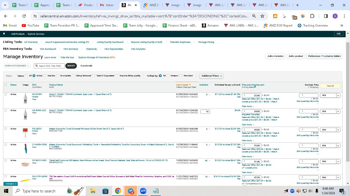Click the Mobil 1 gear lube image for SKU 8P-NTWV-HS9M
The height and width of the screenshot is (196, 350).
(25, 98)
